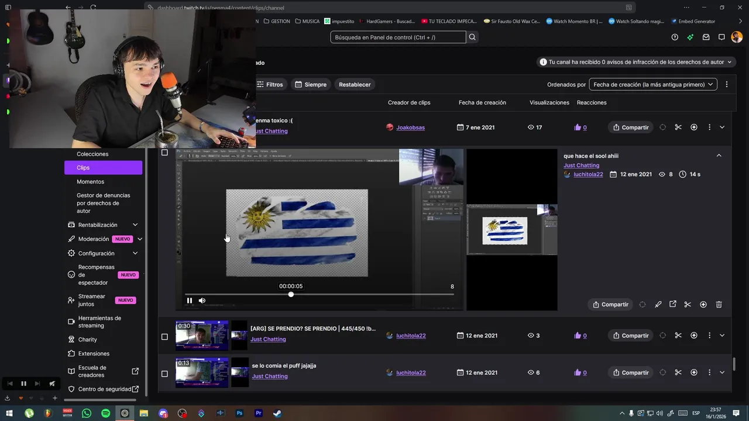
Task: Open Colecciones in sidebar
Action: click(92, 154)
